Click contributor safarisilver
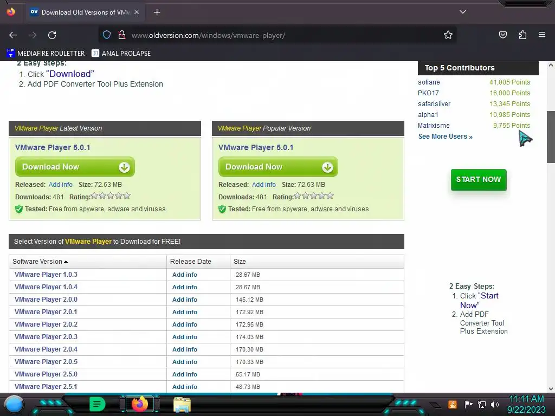The width and height of the screenshot is (555, 416). 434,104
